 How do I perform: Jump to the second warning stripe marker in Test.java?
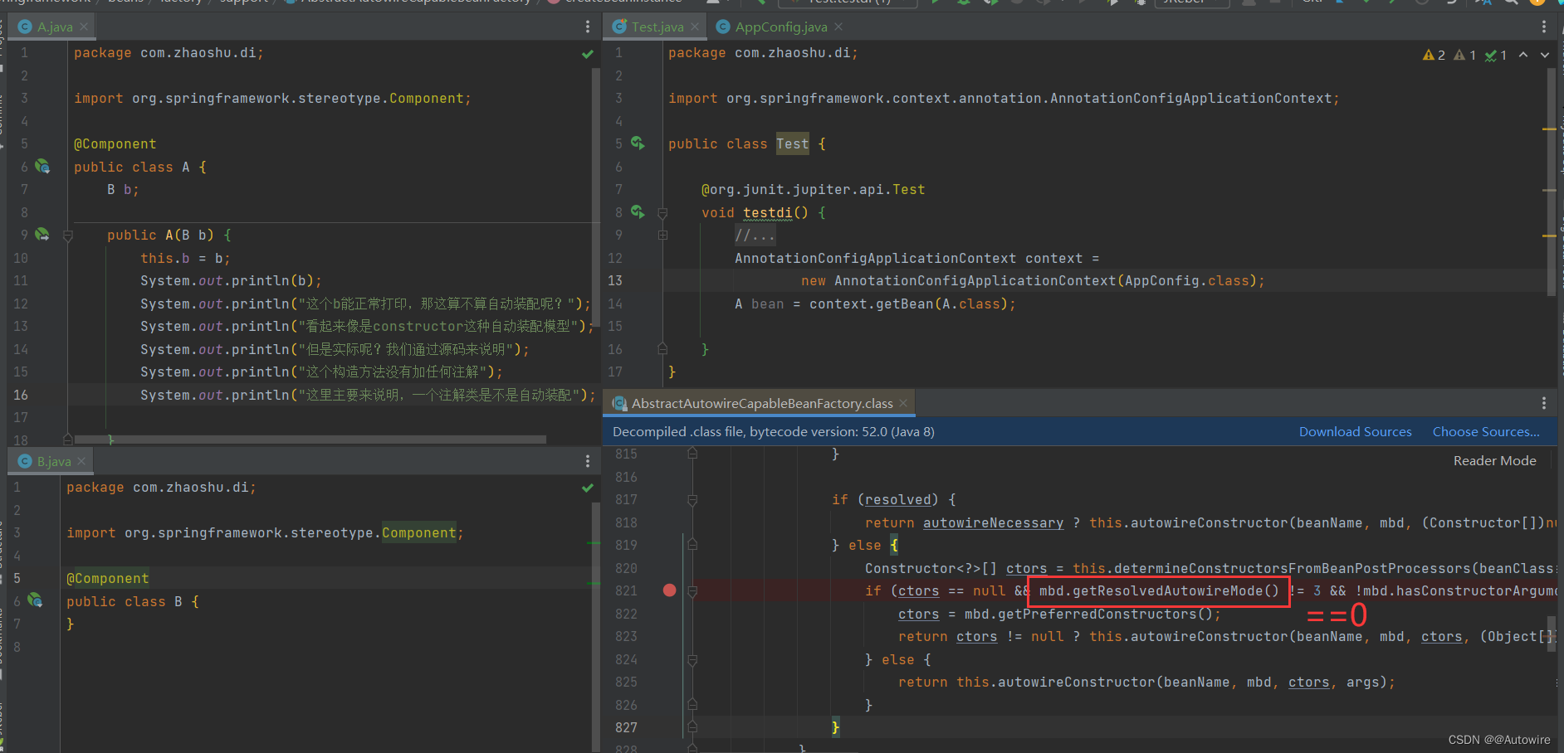[1549, 190]
